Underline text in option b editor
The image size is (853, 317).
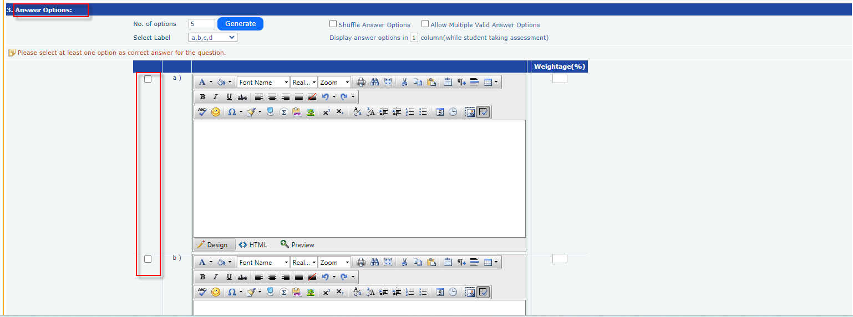[x=229, y=277]
